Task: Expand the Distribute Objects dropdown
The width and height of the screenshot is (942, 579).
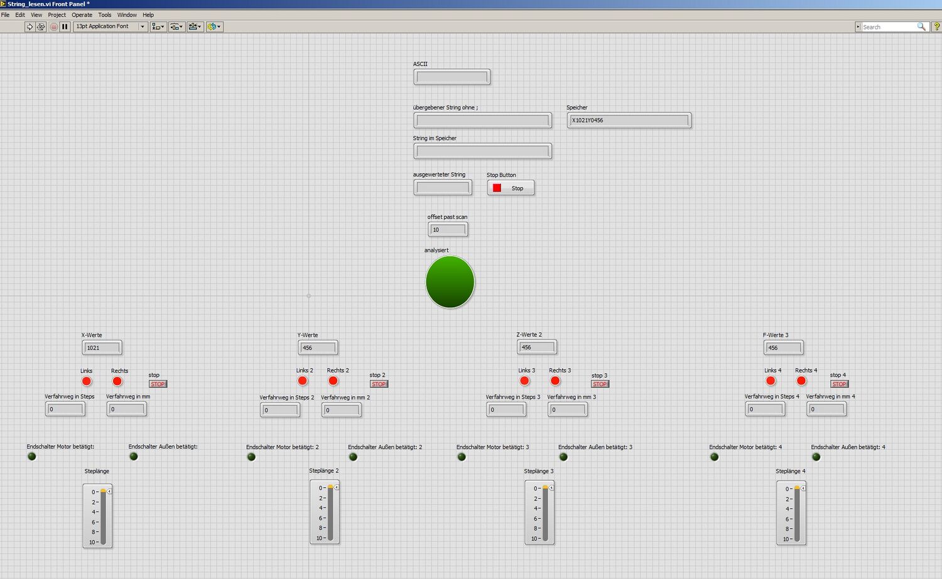Action: click(x=177, y=26)
